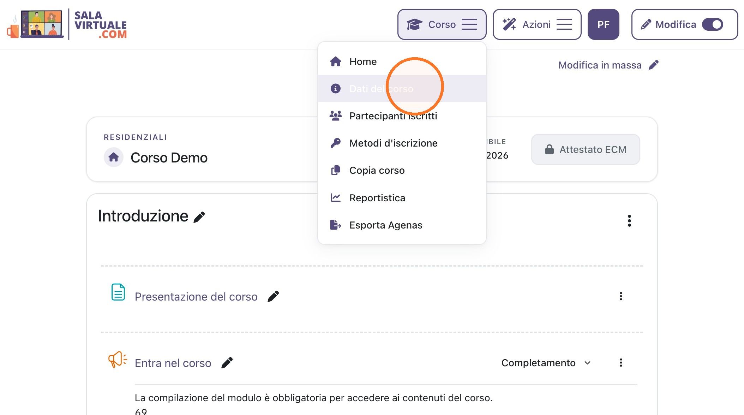Open the PF user profile menu

pos(603,24)
